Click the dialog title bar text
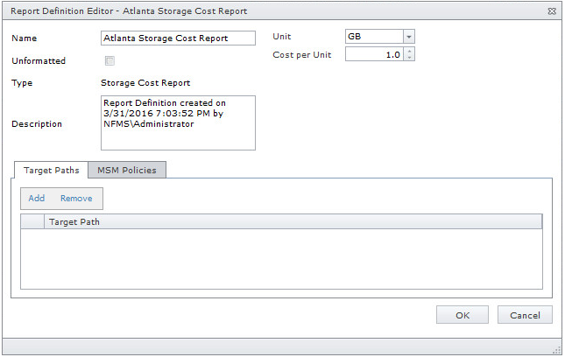The height and width of the screenshot is (357, 565). click(x=129, y=11)
